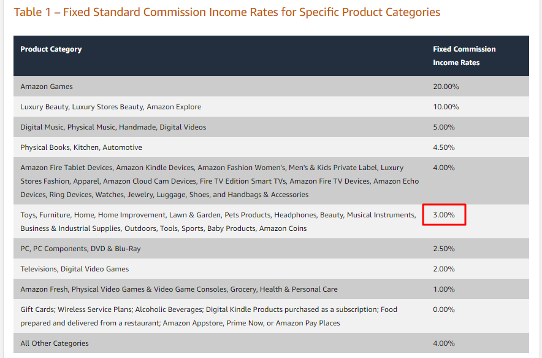542x358 pixels.
Task: Select the Product Category column header
Action: coord(51,49)
